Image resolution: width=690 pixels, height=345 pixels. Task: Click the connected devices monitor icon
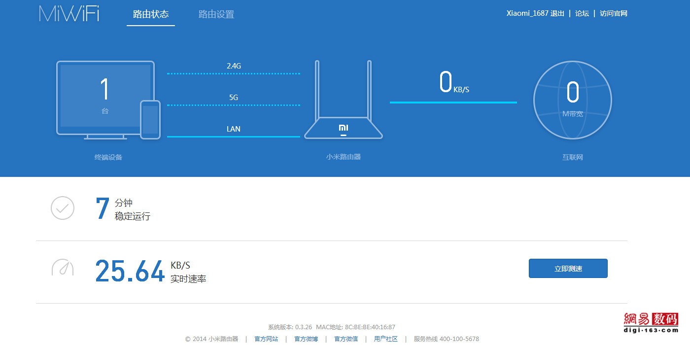coord(105,100)
